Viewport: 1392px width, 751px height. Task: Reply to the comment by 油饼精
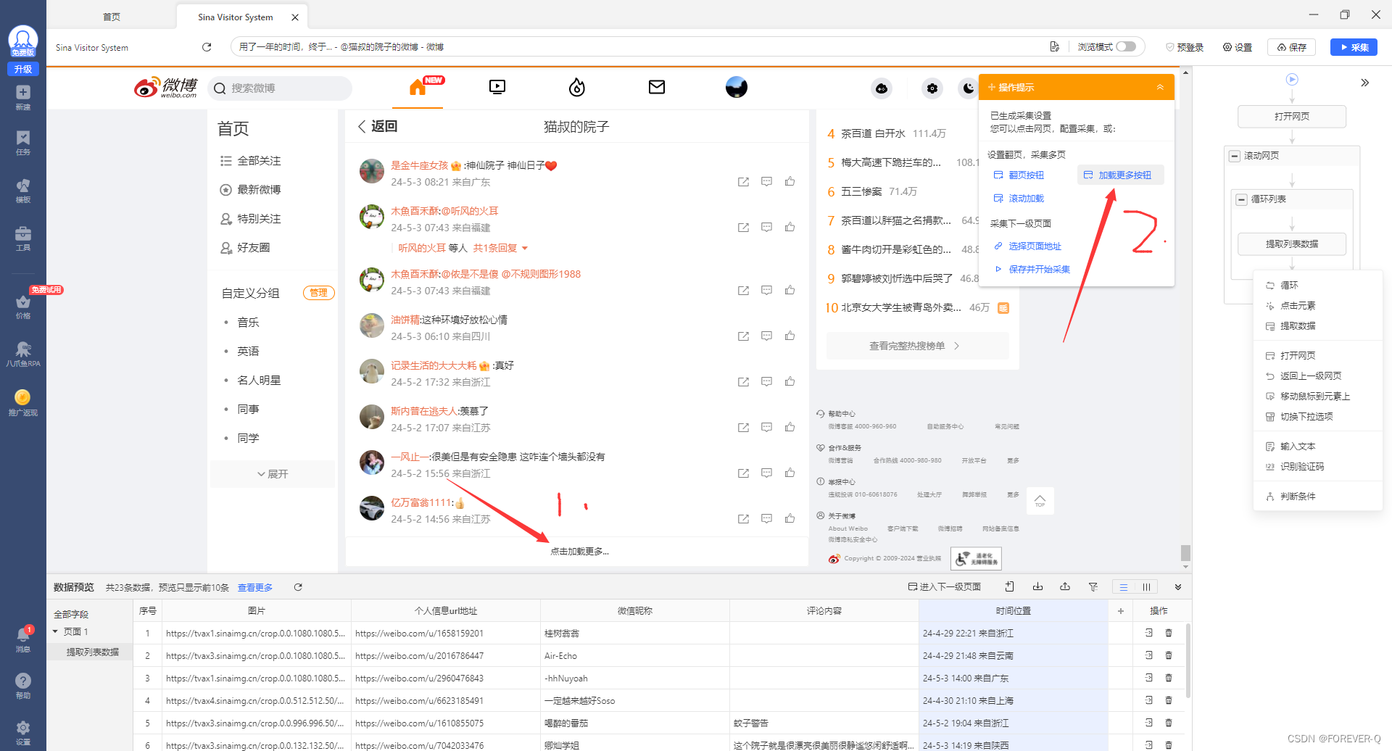coord(766,336)
